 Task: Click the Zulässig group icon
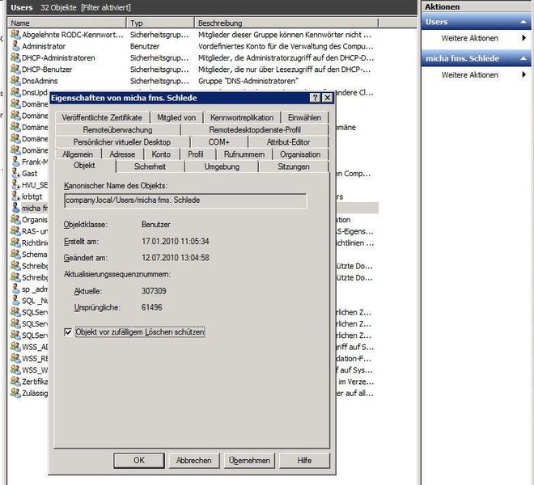coord(15,393)
